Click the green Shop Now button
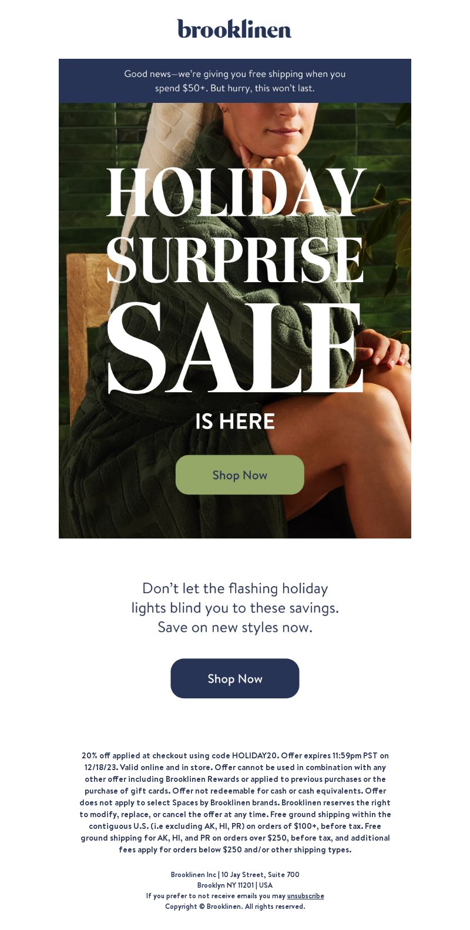The width and height of the screenshot is (470, 930). 240,475
